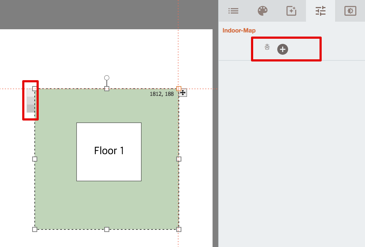Open the list properties tab
The height and width of the screenshot is (247, 365).
pos(233,11)
